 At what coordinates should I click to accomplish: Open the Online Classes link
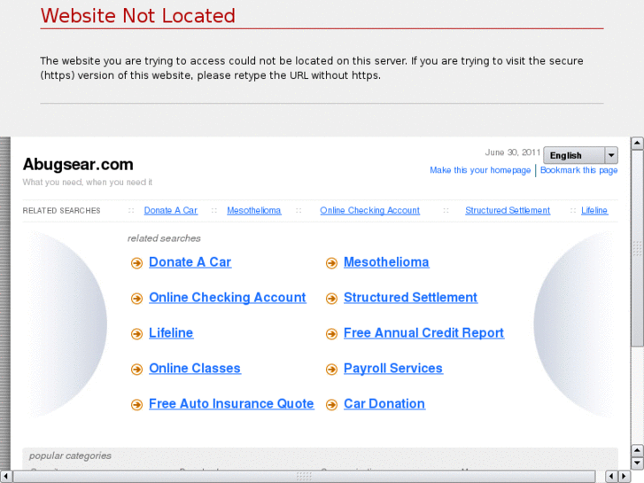point(195,368)
